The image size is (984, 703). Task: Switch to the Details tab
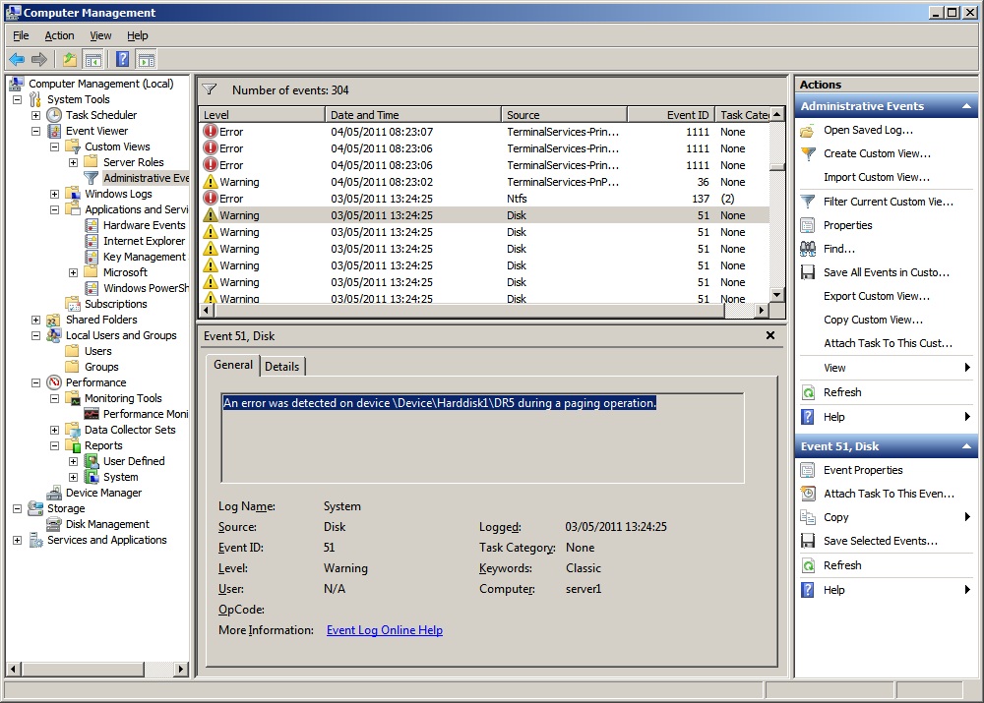click(x=282, y=366)
